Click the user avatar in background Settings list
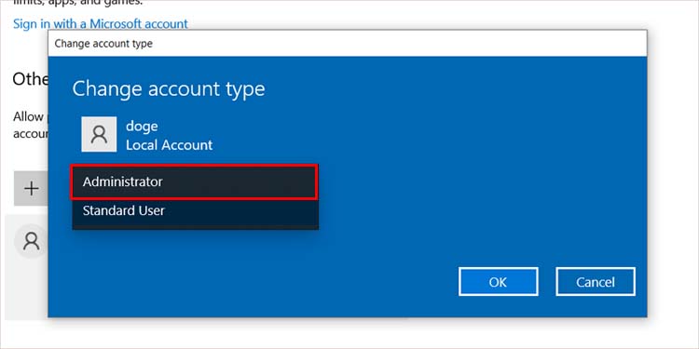 [x=31, y=241]
